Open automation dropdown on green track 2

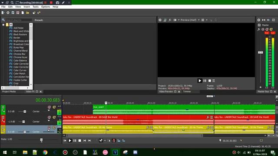(x=49, y=110)
